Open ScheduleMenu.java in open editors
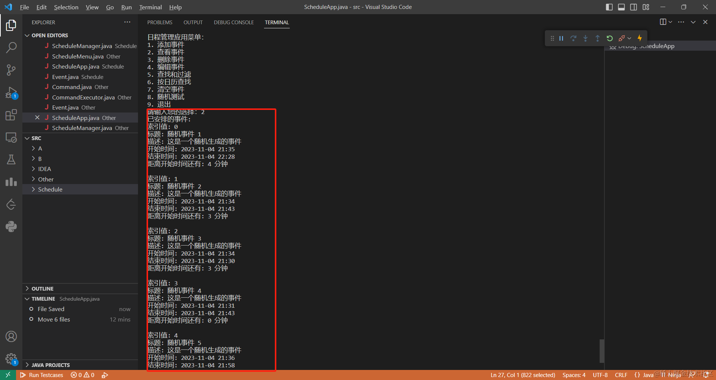This screenshot has width=716, height=380. [80, 56]
